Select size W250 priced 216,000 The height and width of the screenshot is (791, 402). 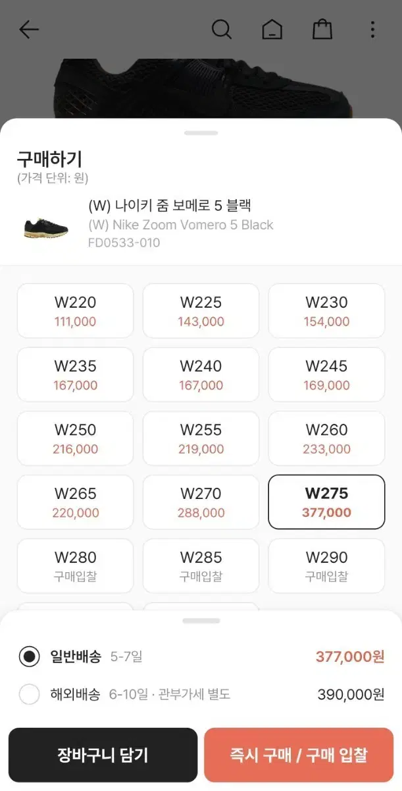click(x=75, y=438)
